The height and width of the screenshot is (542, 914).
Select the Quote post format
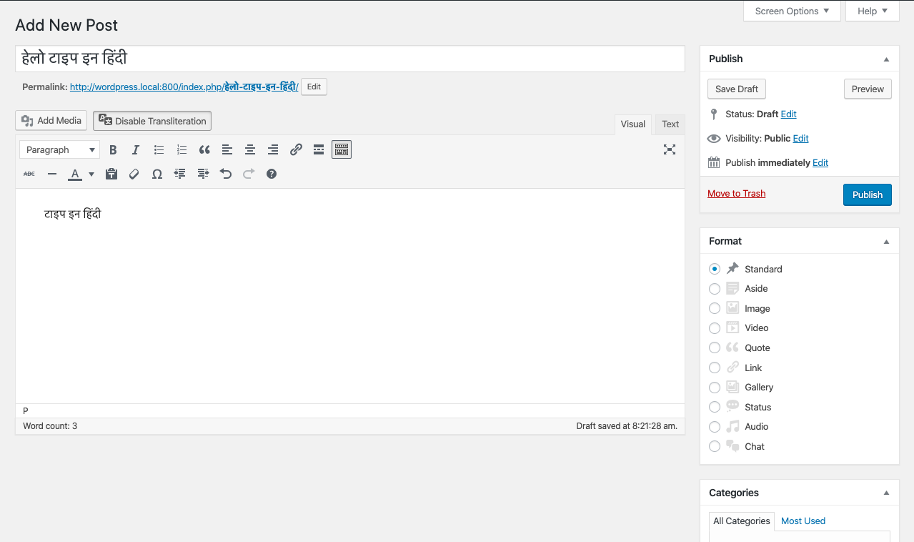point(715,348)
